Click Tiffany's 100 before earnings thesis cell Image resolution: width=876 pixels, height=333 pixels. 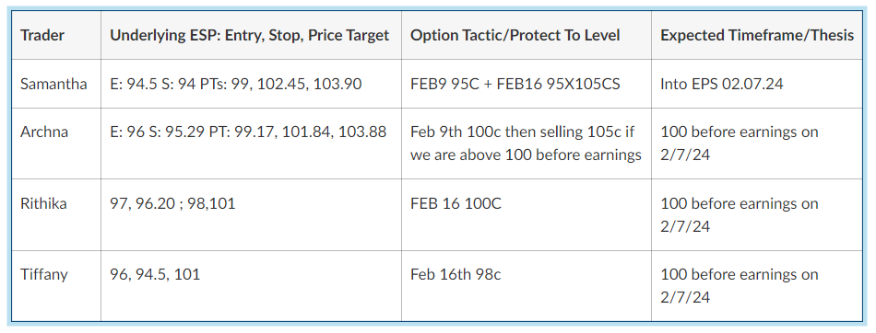click(x=757, y=285)
